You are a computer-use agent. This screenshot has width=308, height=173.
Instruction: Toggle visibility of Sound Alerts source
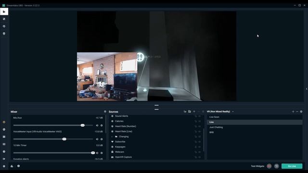coord(200,116)
